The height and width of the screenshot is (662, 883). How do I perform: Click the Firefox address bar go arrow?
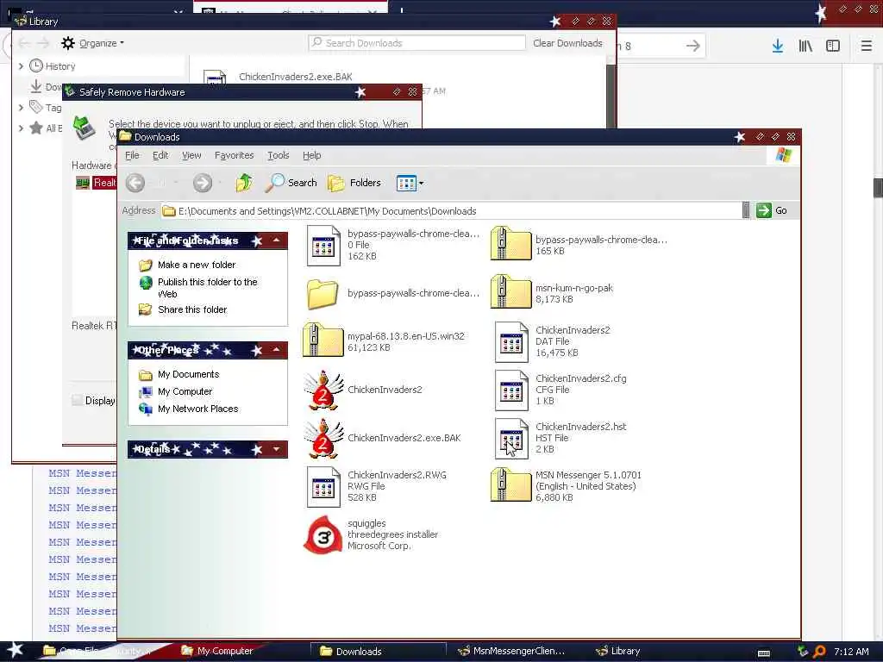[x=693, y=47]
